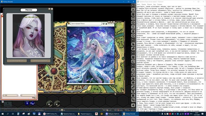Screen dimensions: 206x116
Task: Open the image window menu dropdown arrow
Action: [104, 24]
